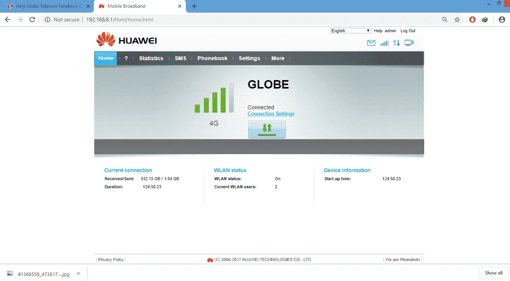The image size is (510, 281).
Task: View site information for Not secure
Action: point(62,20)
